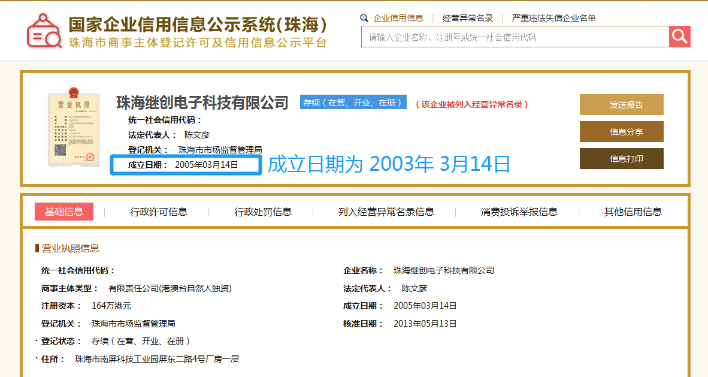
Task: Click the 发送报告 button
Action: point(621,104)
